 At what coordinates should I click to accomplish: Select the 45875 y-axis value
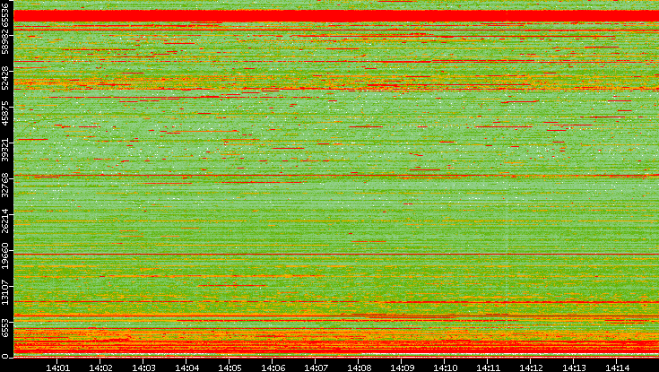click(x=4, y=113)
